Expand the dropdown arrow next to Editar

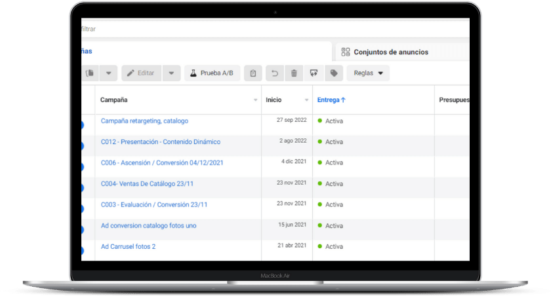(171, 73)
